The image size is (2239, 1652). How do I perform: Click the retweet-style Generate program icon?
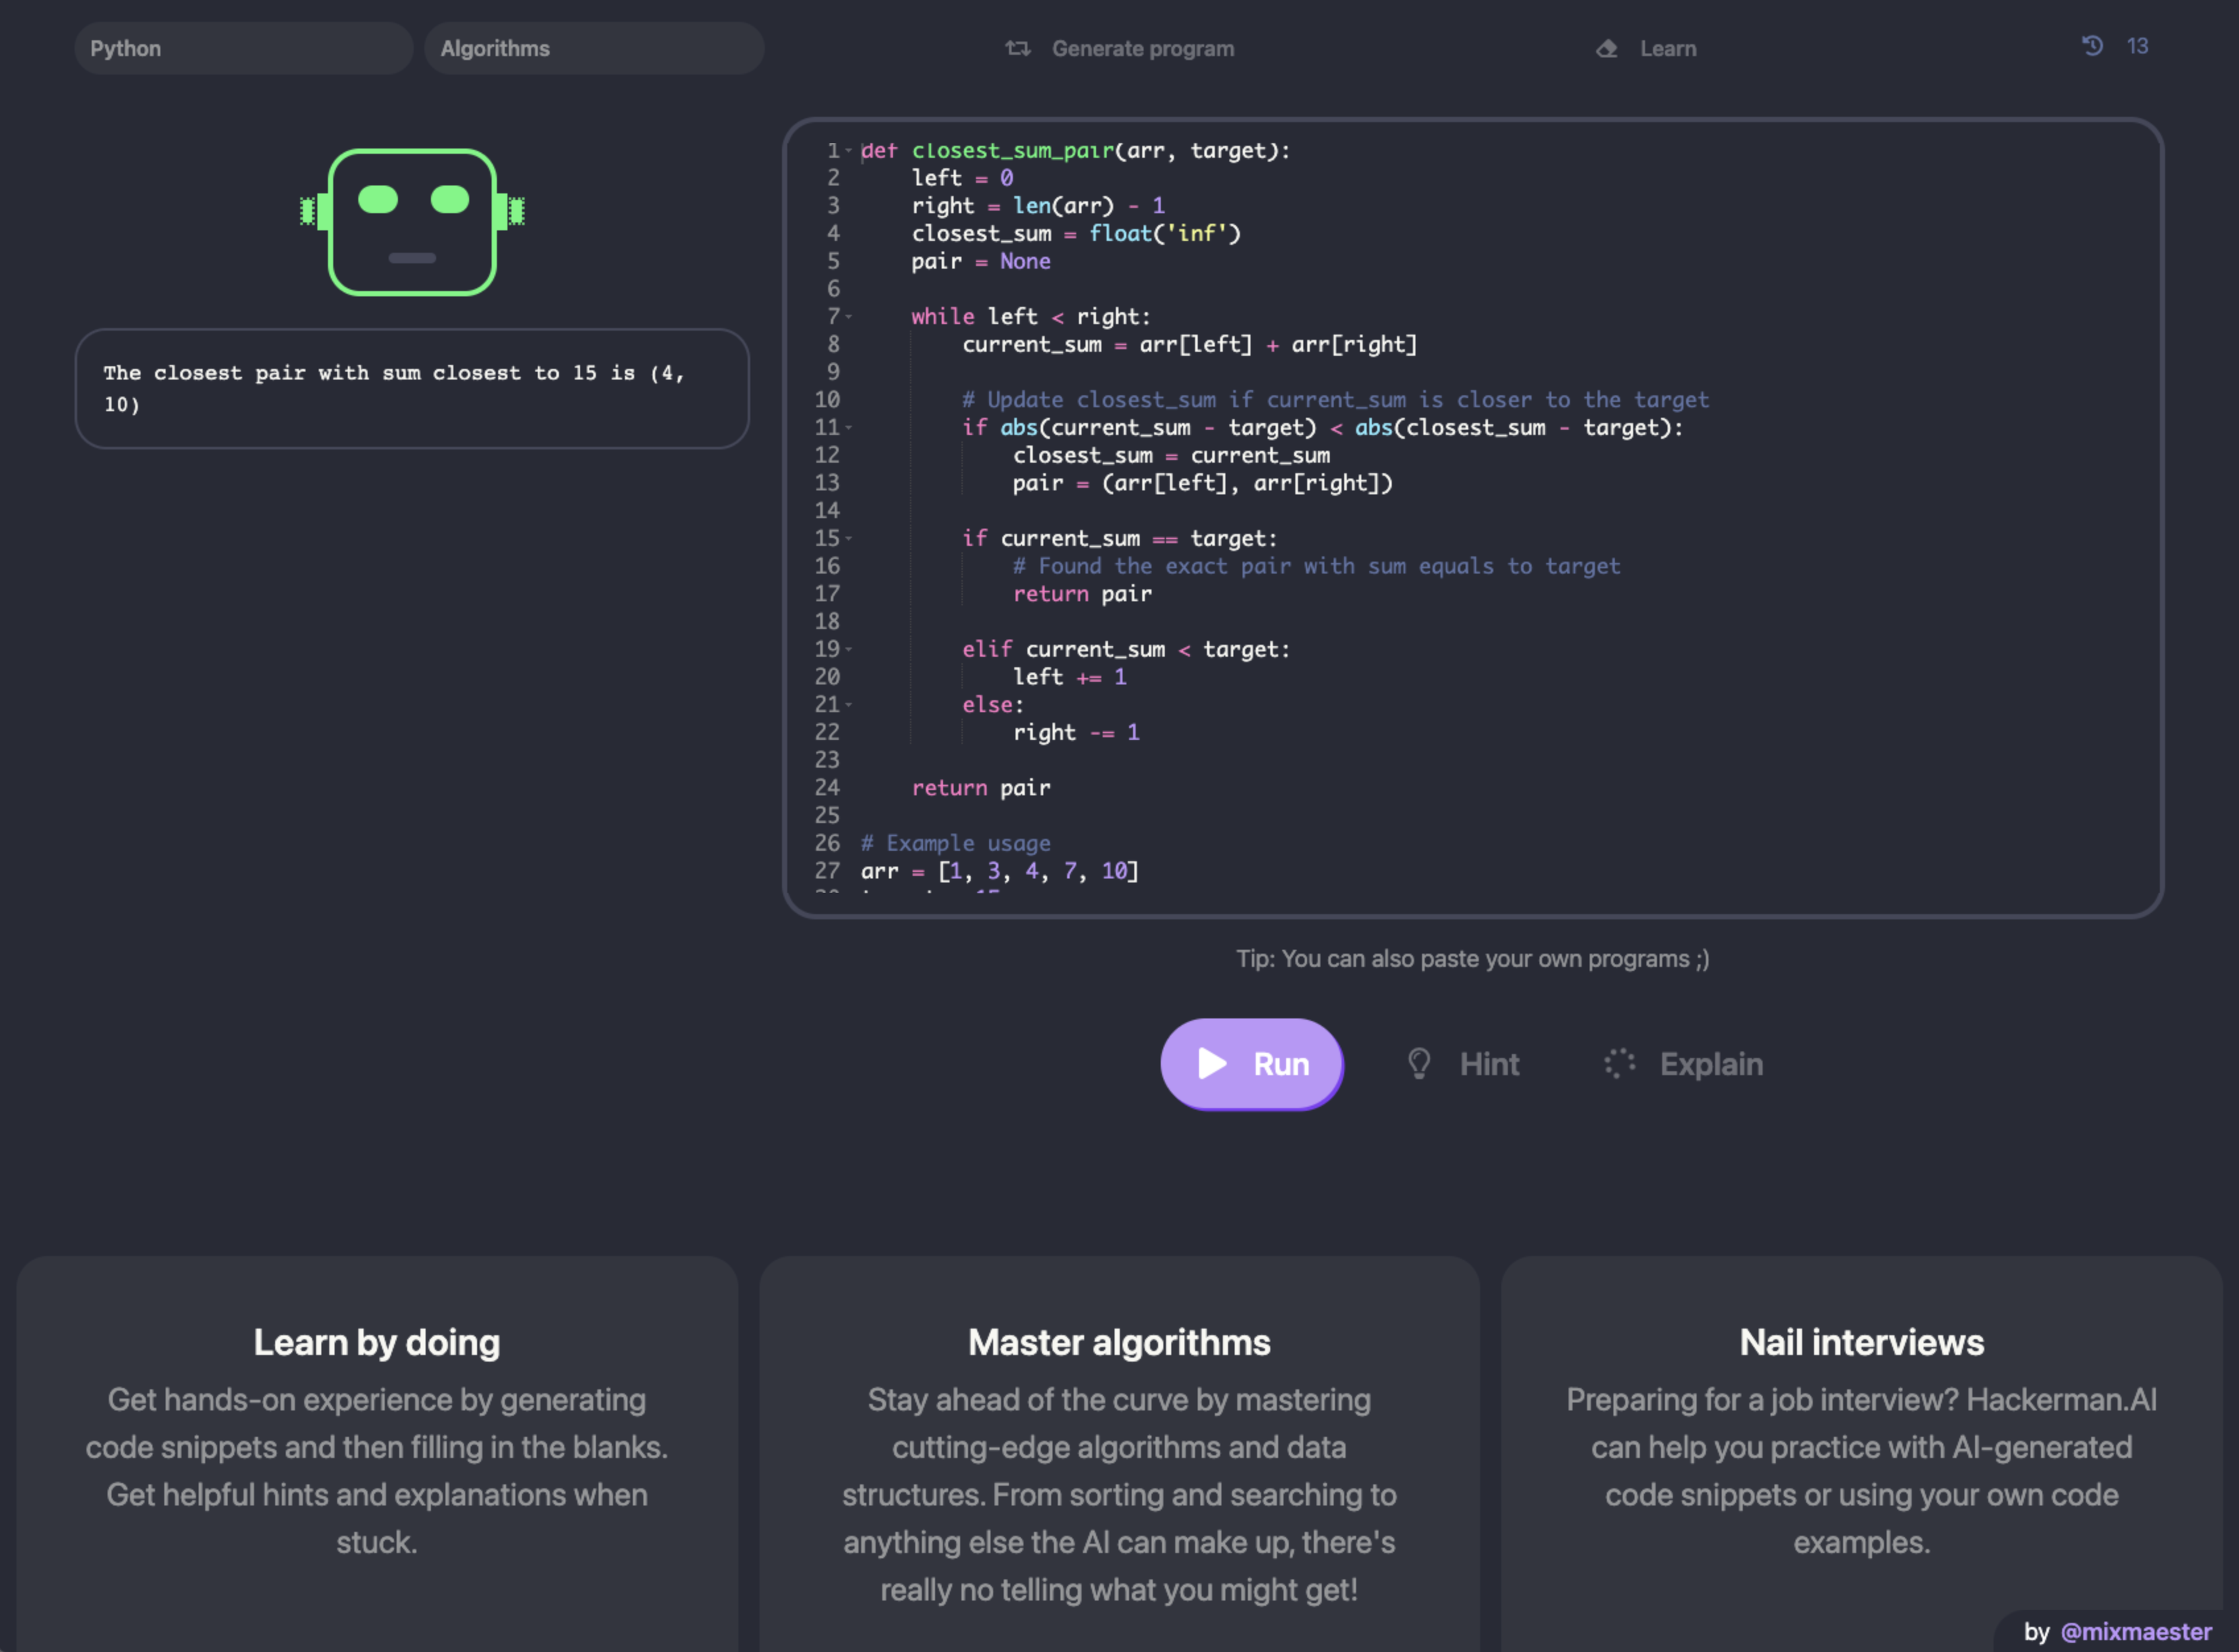1018,48
